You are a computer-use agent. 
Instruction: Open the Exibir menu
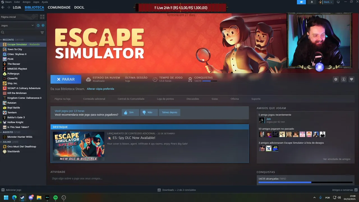pyautogui.click(x=17, y=2)
